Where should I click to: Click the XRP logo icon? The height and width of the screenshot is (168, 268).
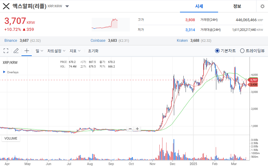(6, 6)
